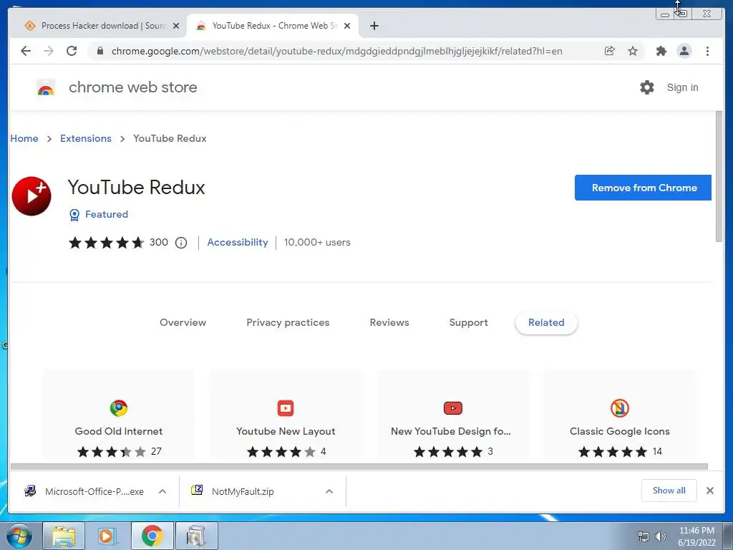
Task: Click the Chrome taskbar button
Action: point(152,536)
